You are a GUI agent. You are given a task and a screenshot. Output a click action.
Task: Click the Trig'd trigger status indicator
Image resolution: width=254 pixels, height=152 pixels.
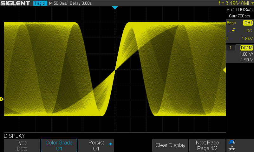tap(40, 3)
